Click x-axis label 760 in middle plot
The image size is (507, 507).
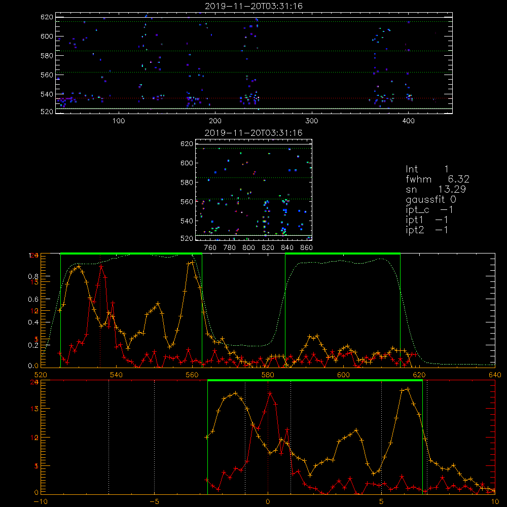tap(210, 248)
